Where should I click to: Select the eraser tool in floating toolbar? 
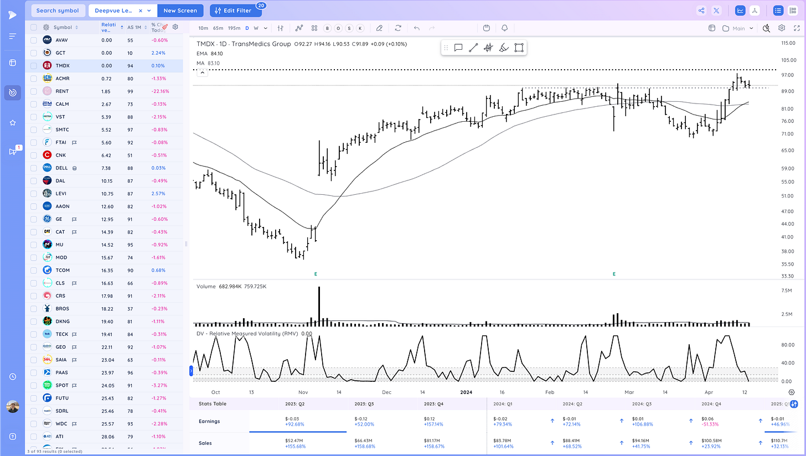point(504,48)
